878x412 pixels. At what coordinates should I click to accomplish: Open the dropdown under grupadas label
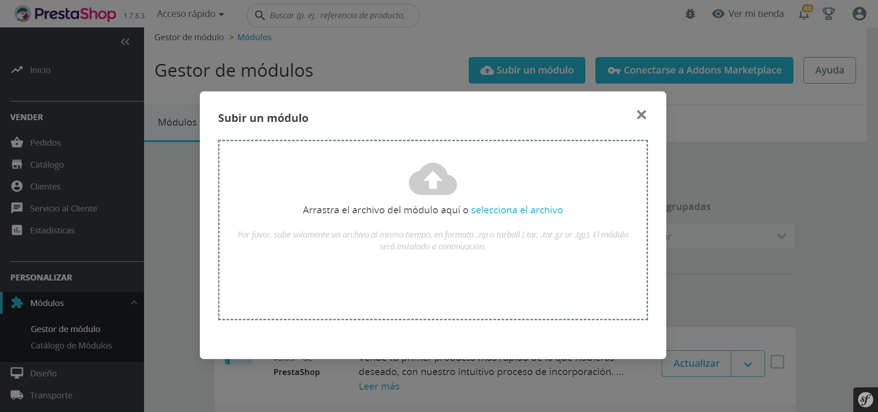click(731, 236)
